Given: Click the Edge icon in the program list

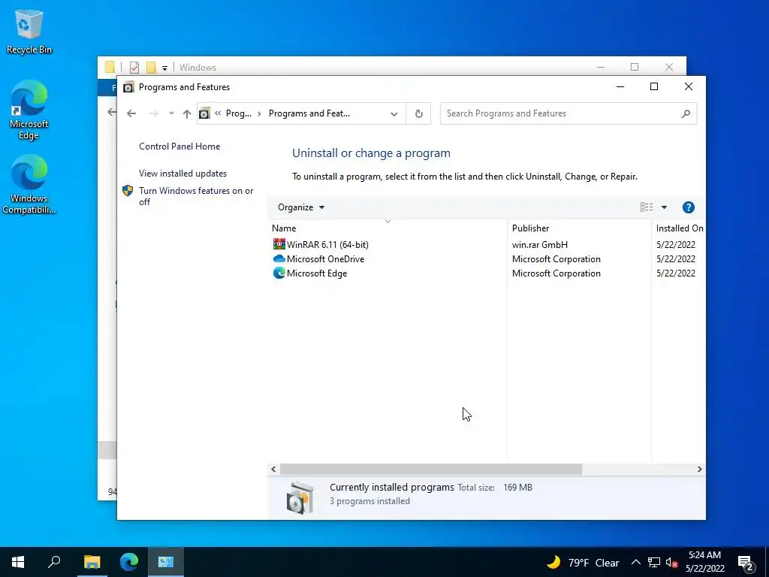Looking at the screenshot, I should (279, 273).
